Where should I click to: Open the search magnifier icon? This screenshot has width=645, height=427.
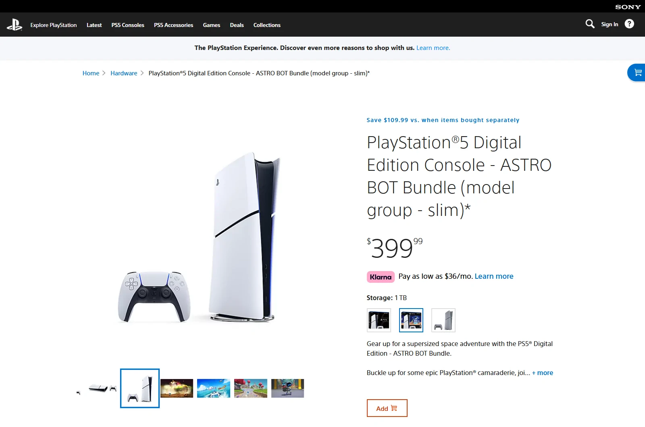pyautogui.click(x=590, y=24)
